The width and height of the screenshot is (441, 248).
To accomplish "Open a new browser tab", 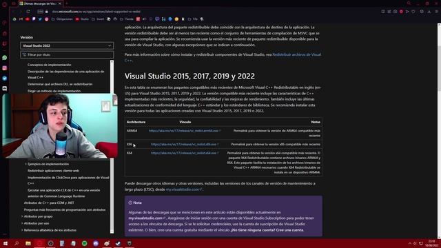I will tap(67, 3).
